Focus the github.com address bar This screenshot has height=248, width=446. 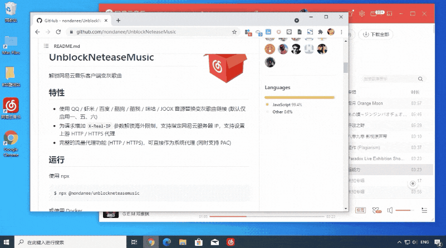pos(154,32)
